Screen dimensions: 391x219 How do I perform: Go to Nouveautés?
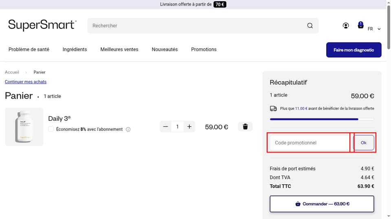tap(165, 49)
